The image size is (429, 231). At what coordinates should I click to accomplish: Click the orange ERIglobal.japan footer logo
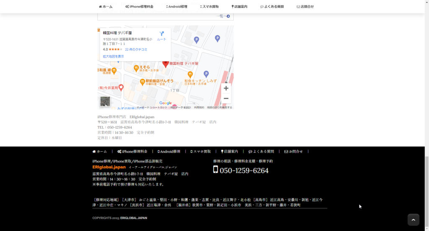click(109, 167)
